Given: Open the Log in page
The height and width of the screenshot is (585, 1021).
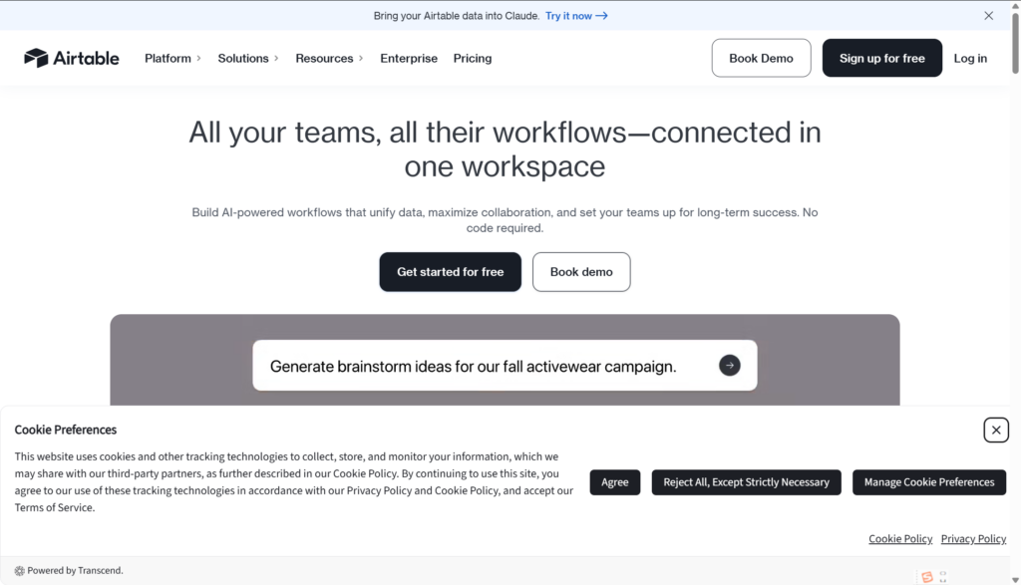Looking at the screenshot, I should (970, 58).
